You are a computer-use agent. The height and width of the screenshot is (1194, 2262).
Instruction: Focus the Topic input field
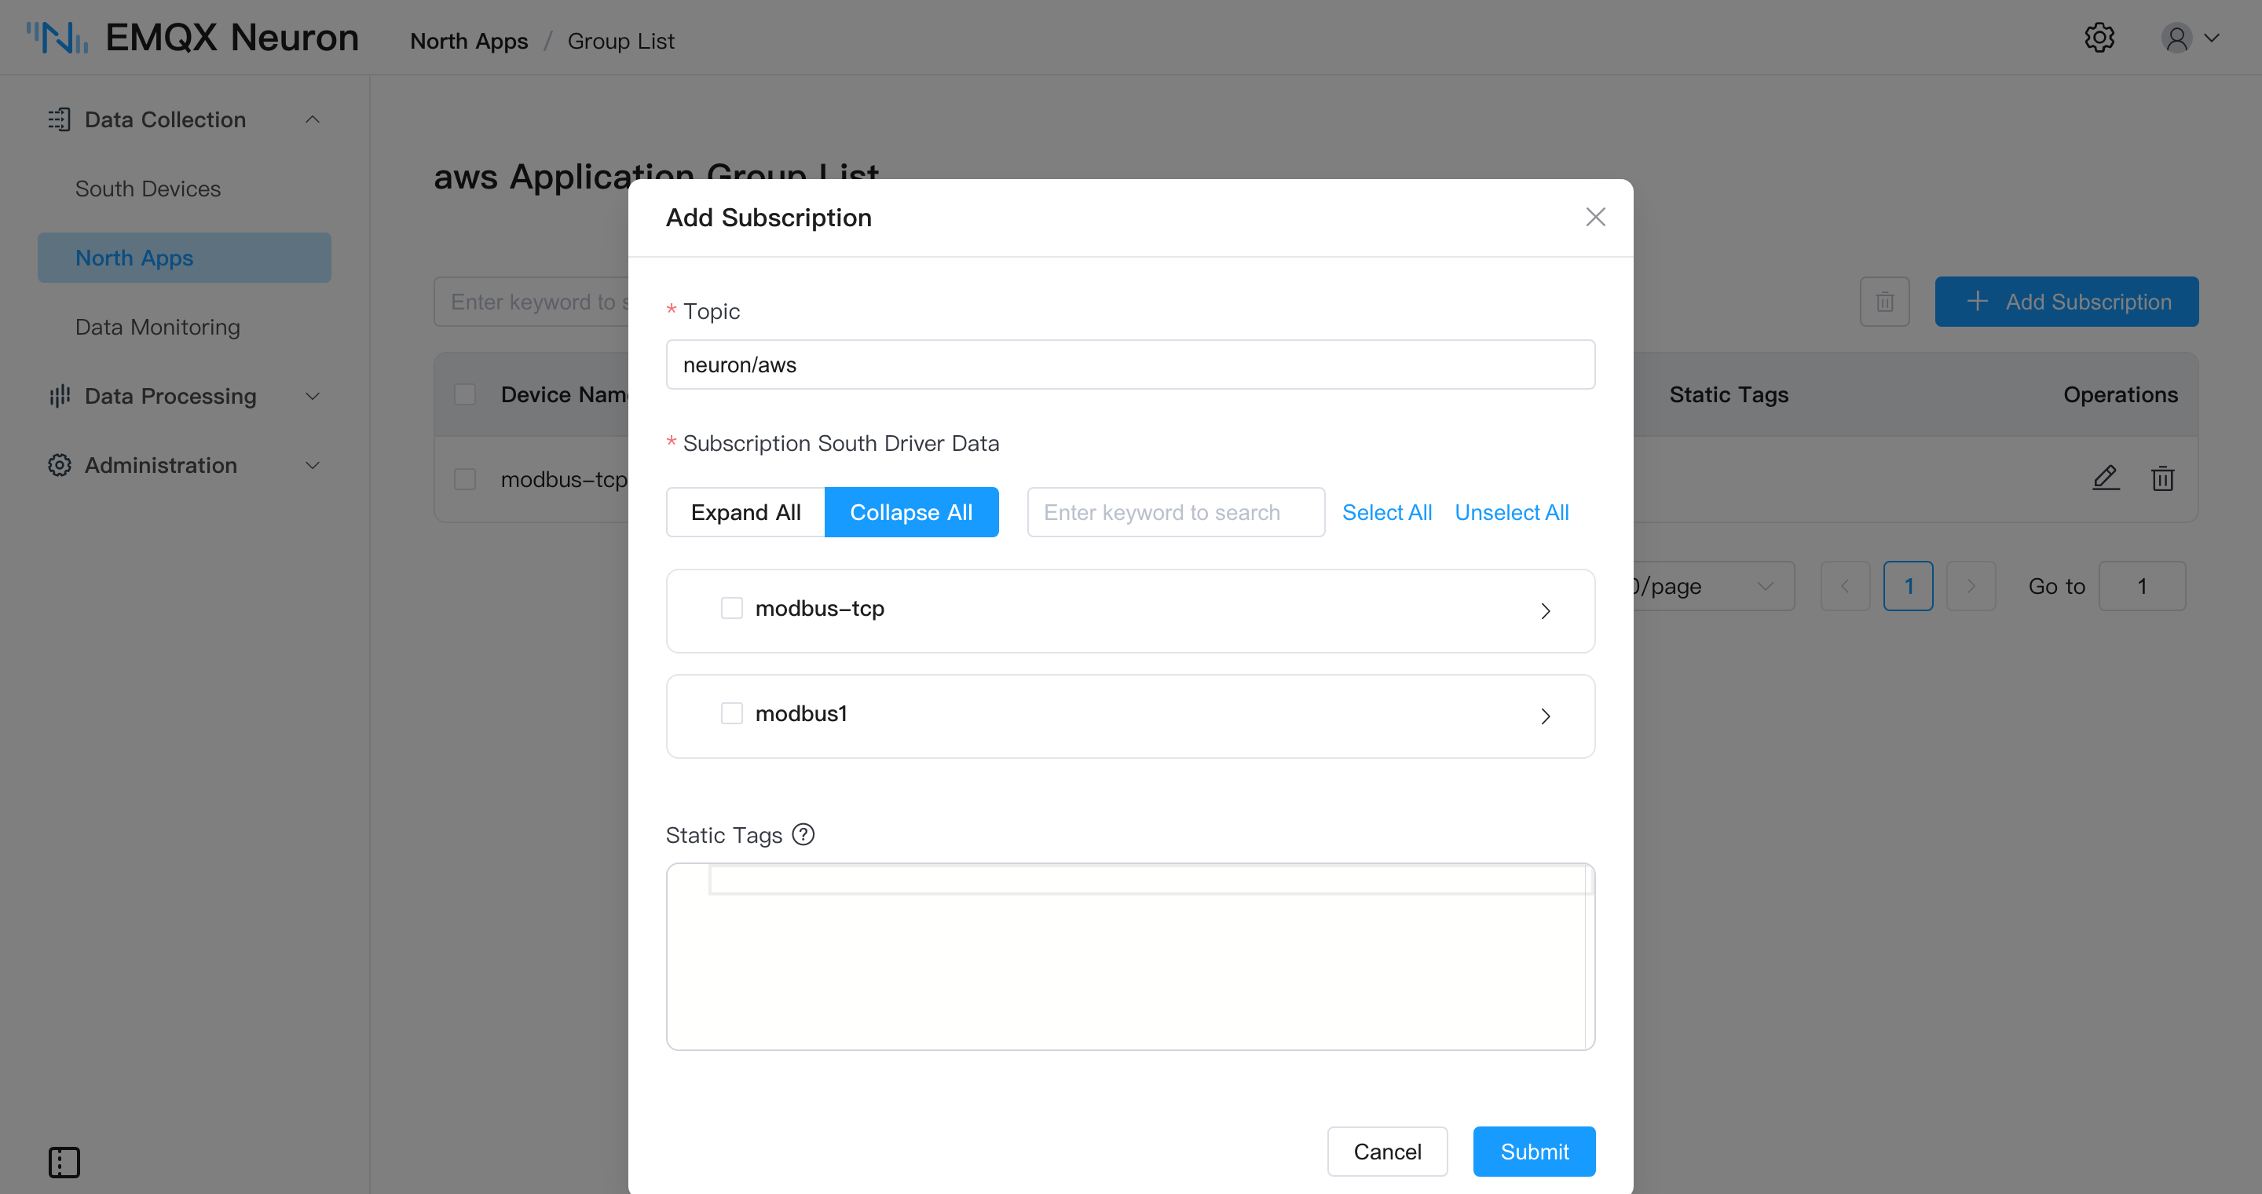tap(1130, 364)
